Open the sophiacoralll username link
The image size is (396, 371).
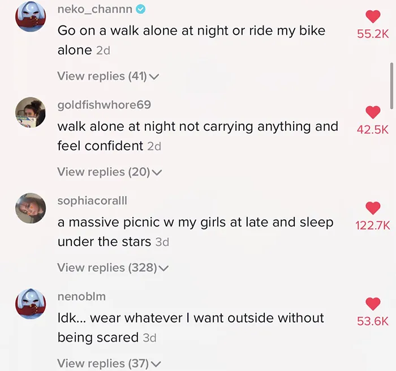[92, 201]
